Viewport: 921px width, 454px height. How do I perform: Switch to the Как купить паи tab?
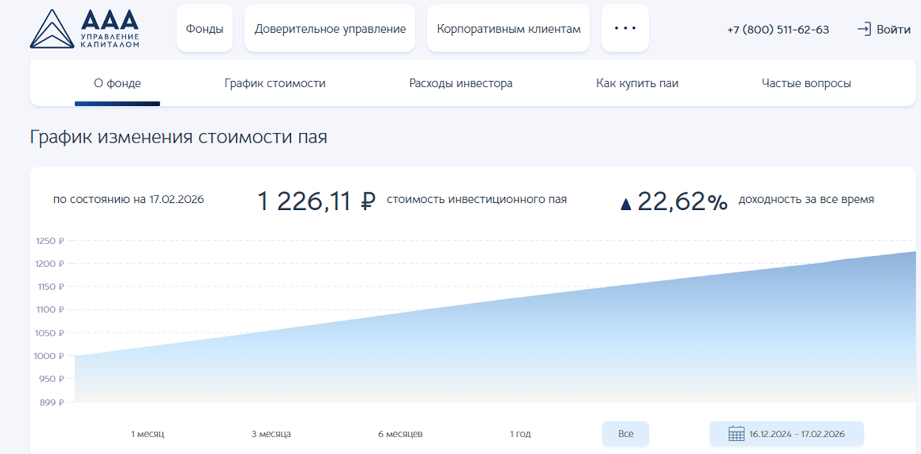pyautogui.click(x=637, y=83)
